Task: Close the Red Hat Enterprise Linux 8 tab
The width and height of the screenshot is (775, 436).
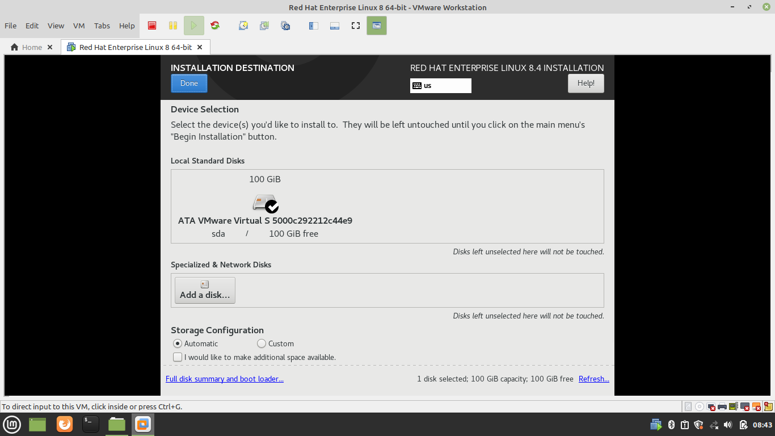Action: tap(200, 47)
